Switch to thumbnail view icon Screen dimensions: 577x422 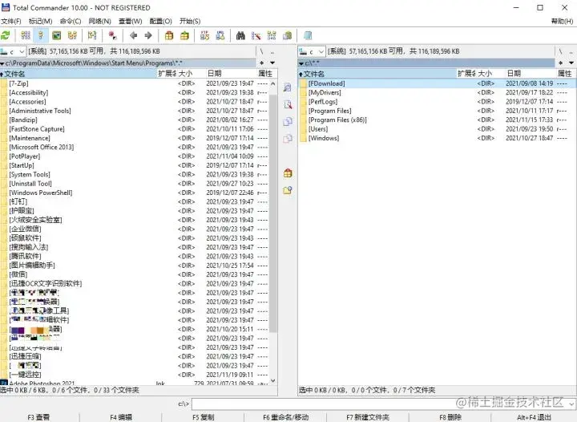56,36
